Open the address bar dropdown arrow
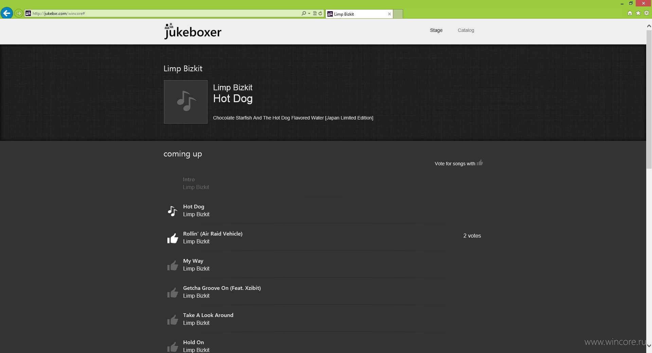652x353 pixels. click(x=309, y=14)
